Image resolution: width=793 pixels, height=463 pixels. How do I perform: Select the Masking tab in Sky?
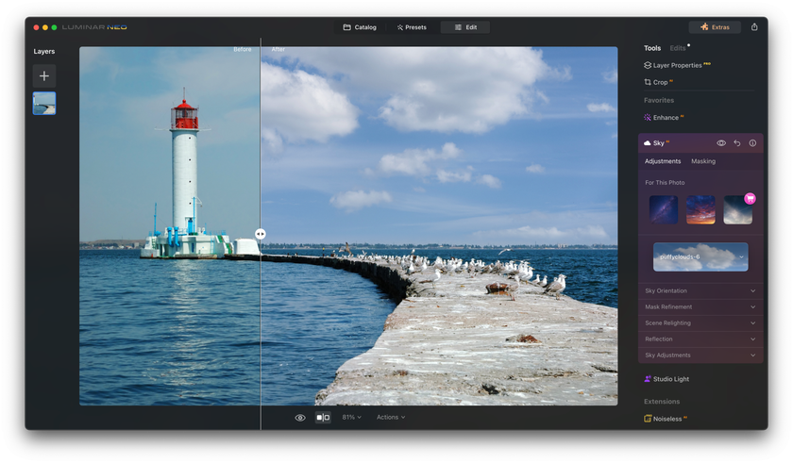point(703,161)
